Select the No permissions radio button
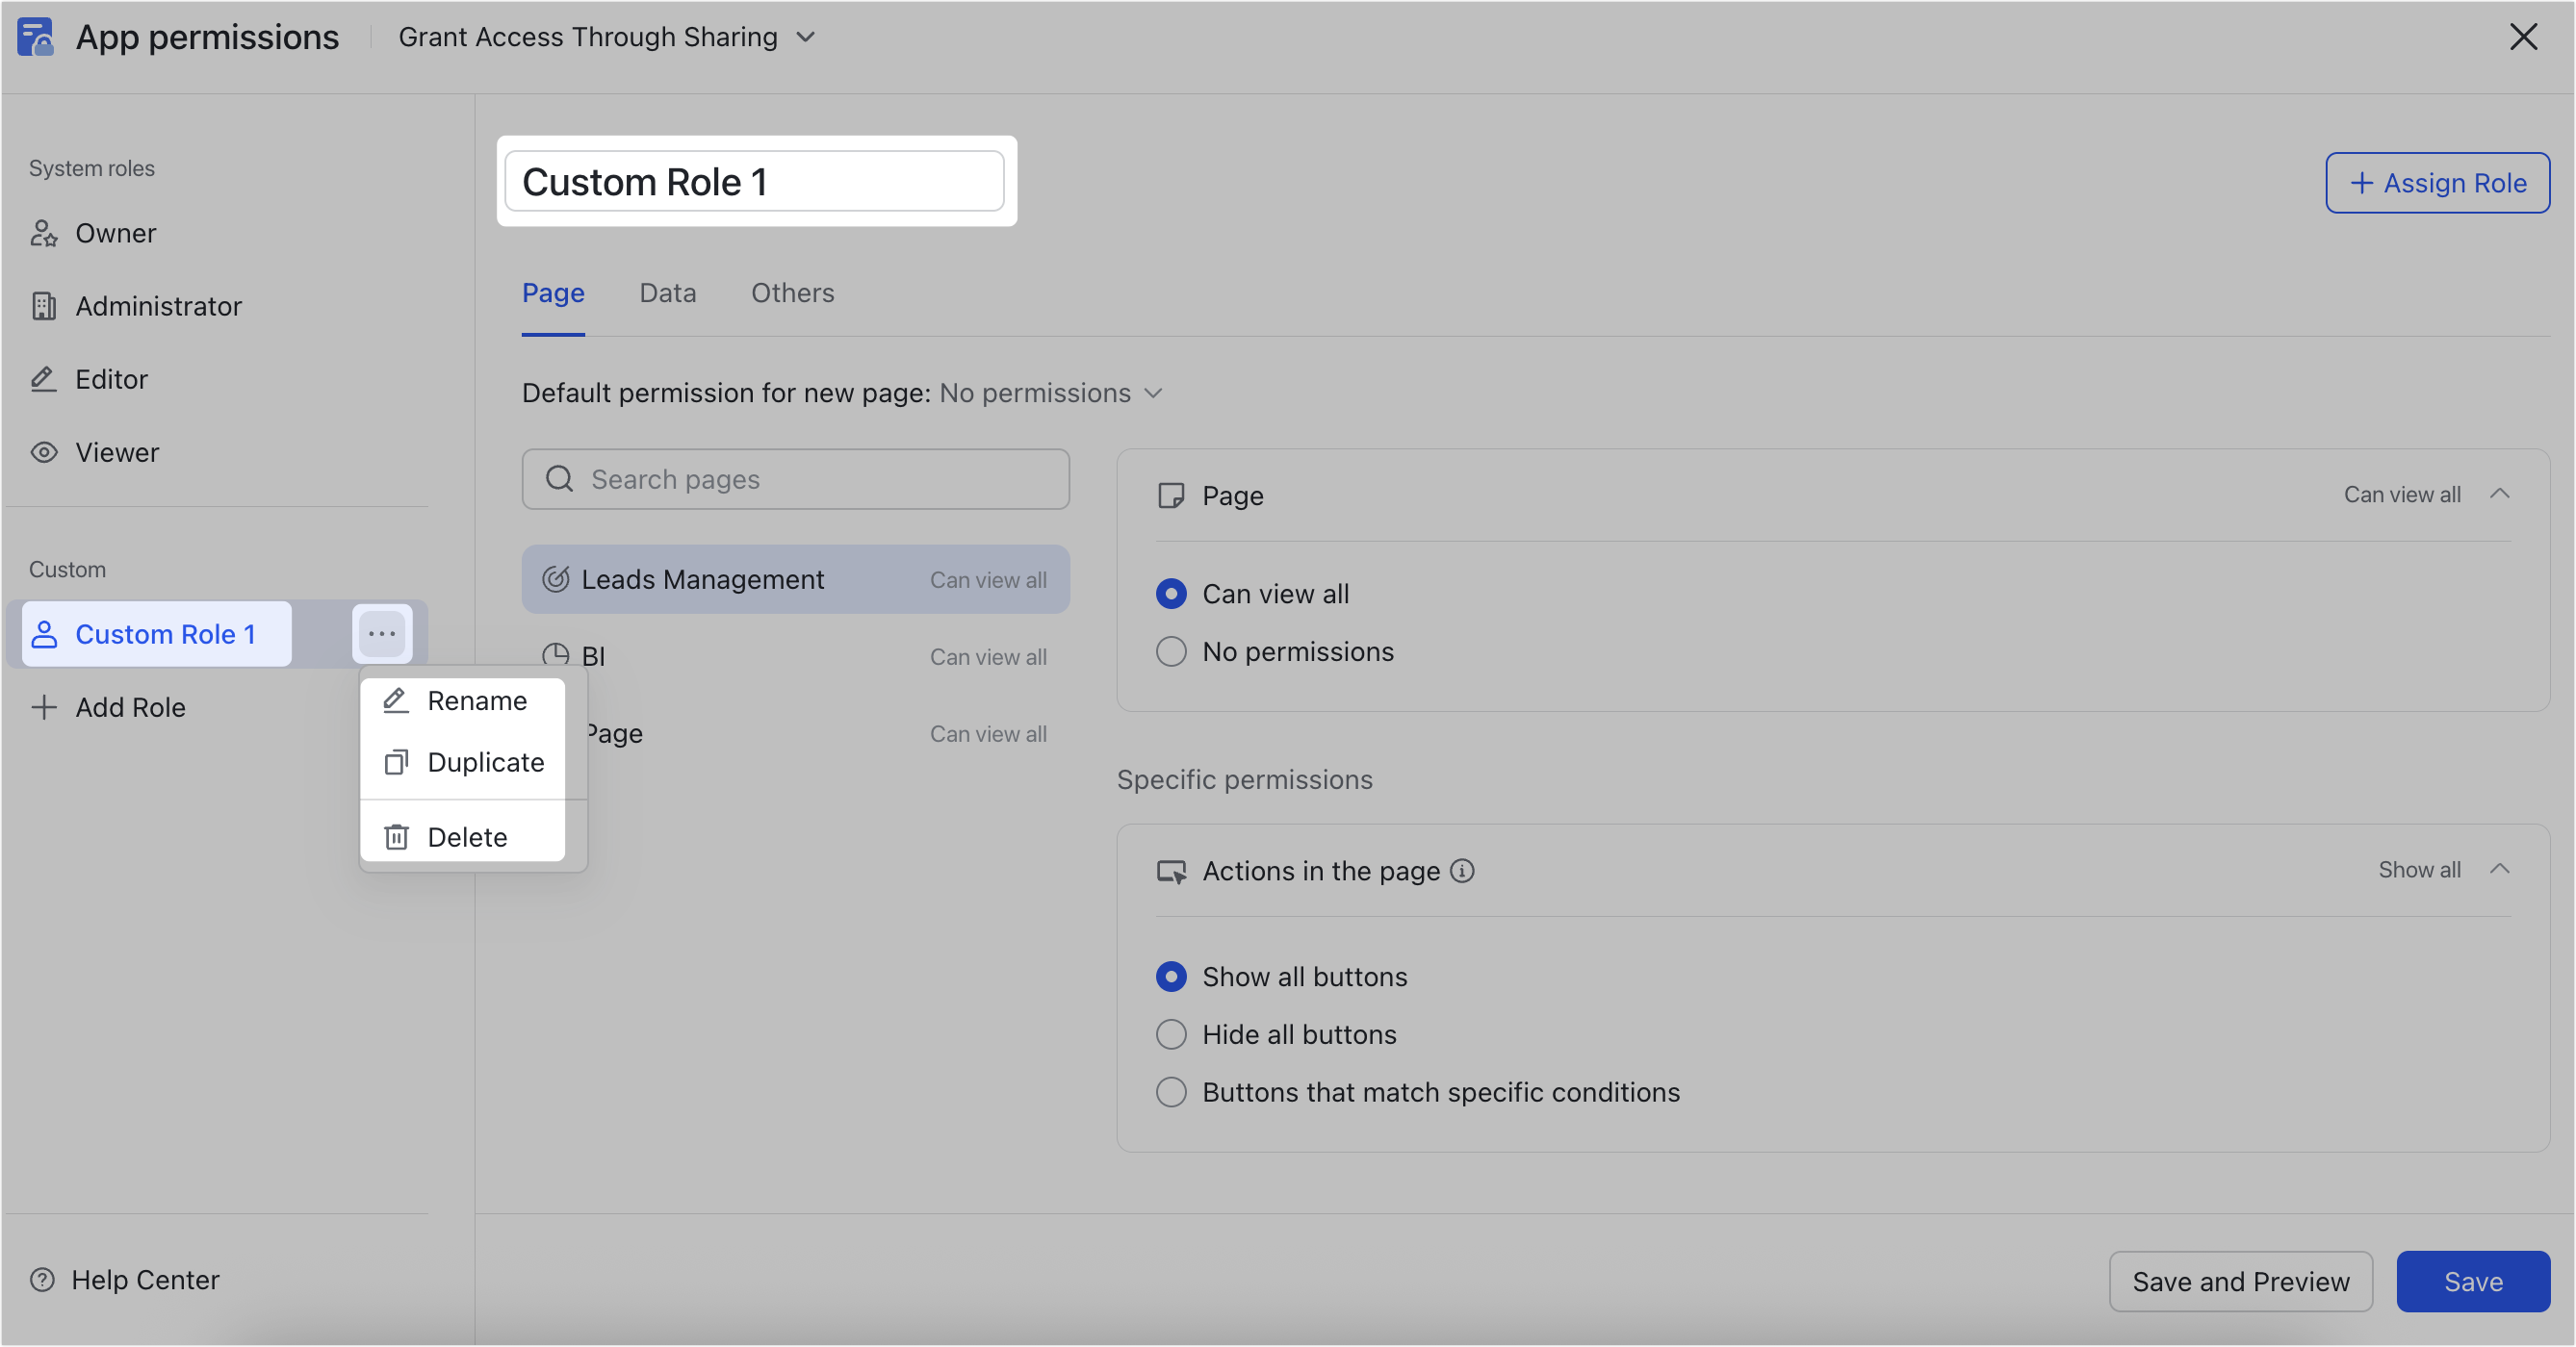Viewport: 2576px width, 1347px height. [x=1171, y=651]
